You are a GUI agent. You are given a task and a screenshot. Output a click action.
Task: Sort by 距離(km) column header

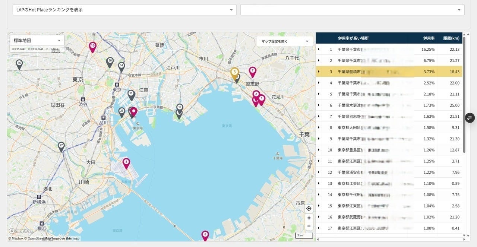point(451,38)
